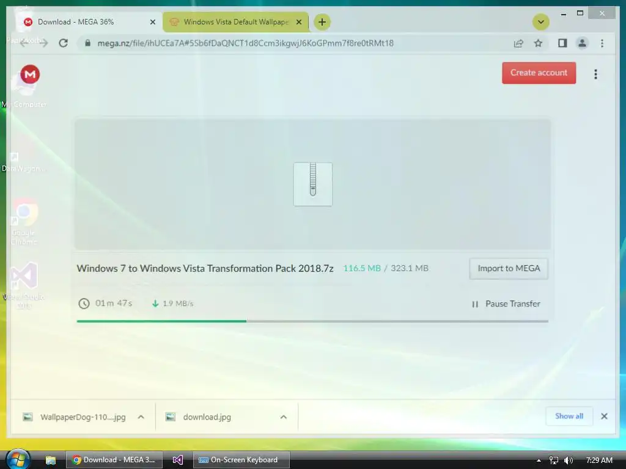Click the 7:29 AM taskbar clock
Image resolution: width=626 pixels, height=469 pixels.
tap(599, 460)
